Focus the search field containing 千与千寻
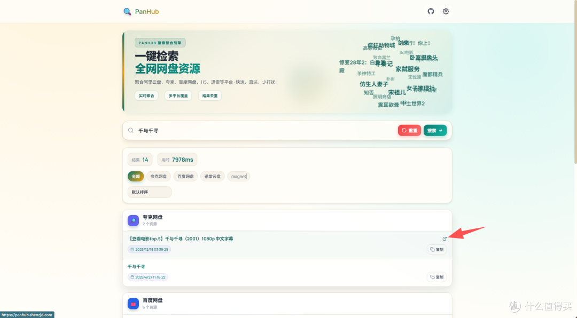The image size is (577, 318). pos(265,131)
